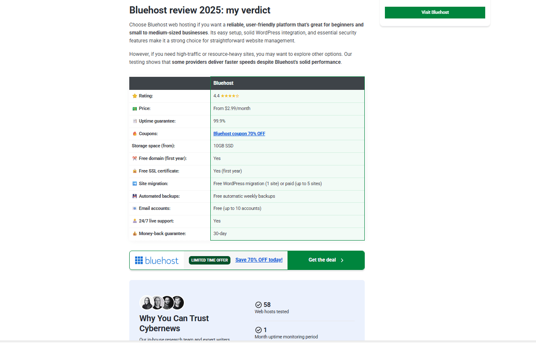The height and width of the screenshot is (343, 536).
Task: Click the Site migration row icon
Action: pyautogui.click(x=134, y=183)
